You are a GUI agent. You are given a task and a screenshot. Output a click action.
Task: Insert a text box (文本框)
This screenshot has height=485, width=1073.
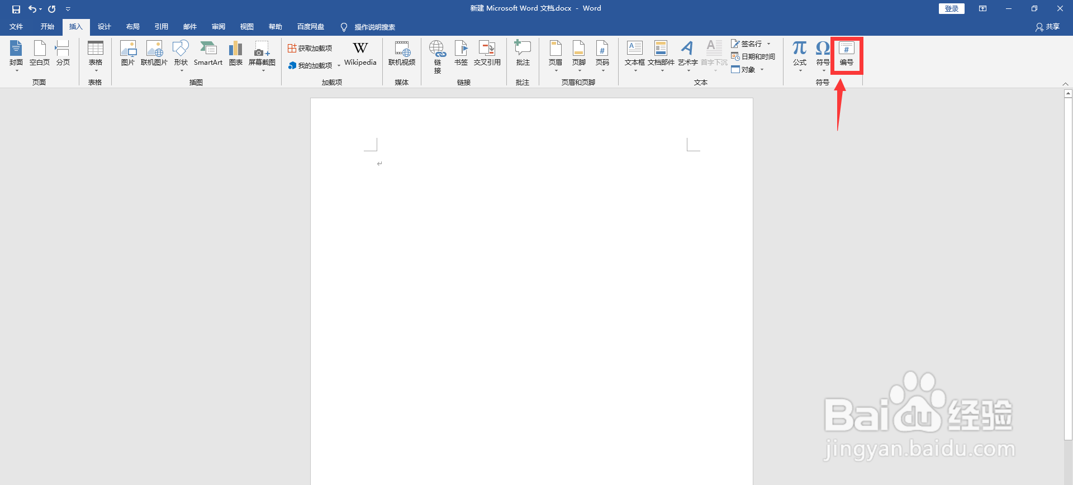[635, 55]
